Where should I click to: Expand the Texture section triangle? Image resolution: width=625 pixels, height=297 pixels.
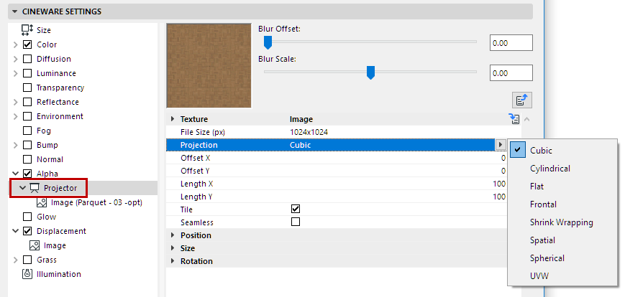(173, 119)
